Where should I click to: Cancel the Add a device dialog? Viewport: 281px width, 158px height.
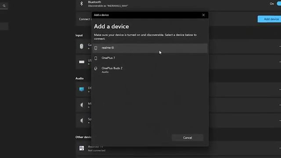tap(187, 137)
